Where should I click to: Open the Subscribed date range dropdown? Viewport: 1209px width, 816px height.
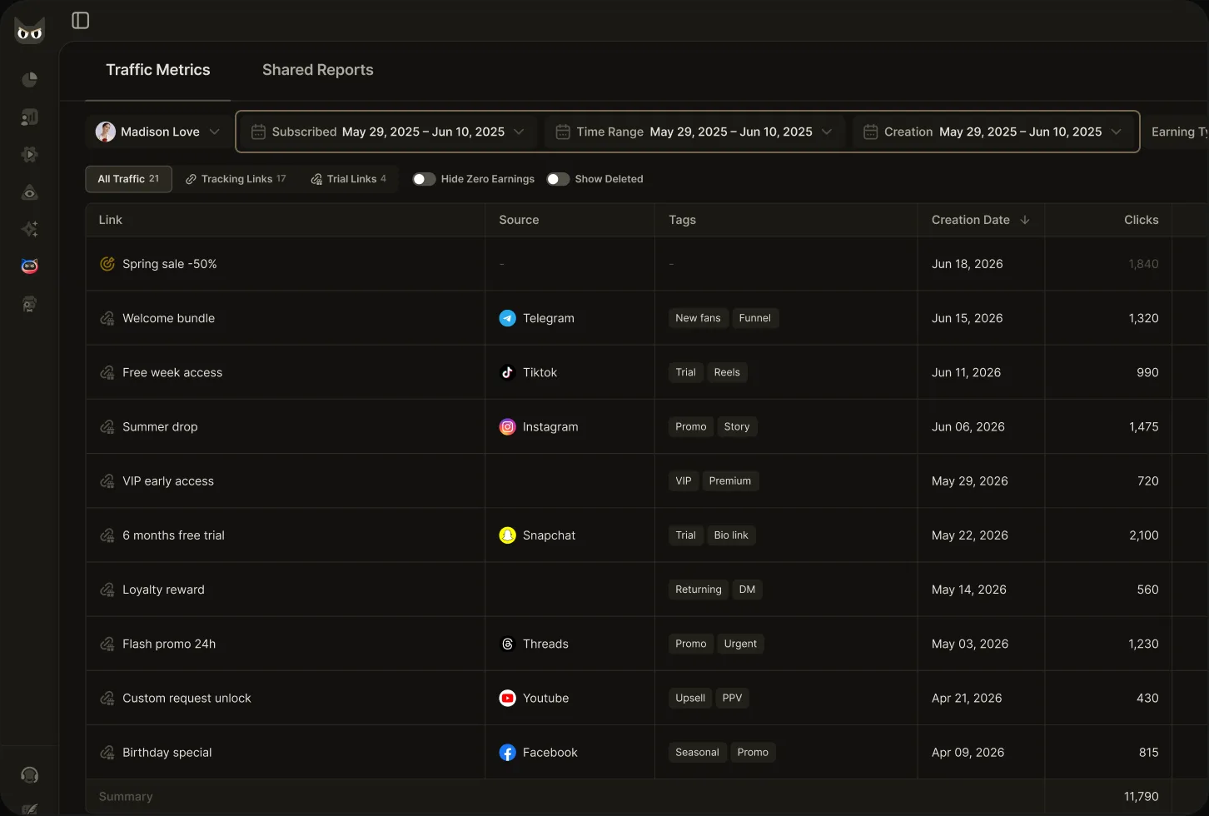coord(388,132)
